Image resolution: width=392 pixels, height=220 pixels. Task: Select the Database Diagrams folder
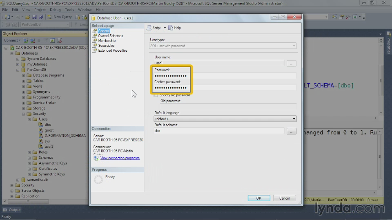49,75
